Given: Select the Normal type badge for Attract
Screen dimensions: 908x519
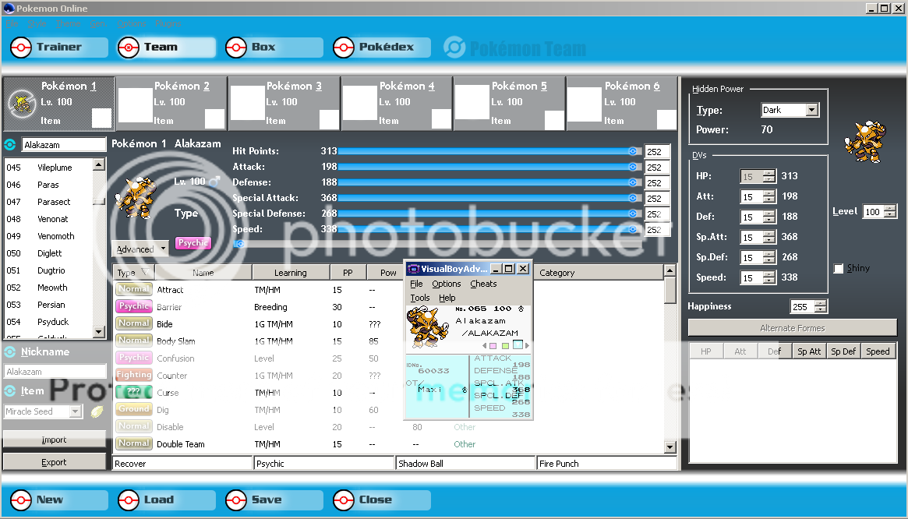Looking at the screenshot, I should (x=134, y=289).
